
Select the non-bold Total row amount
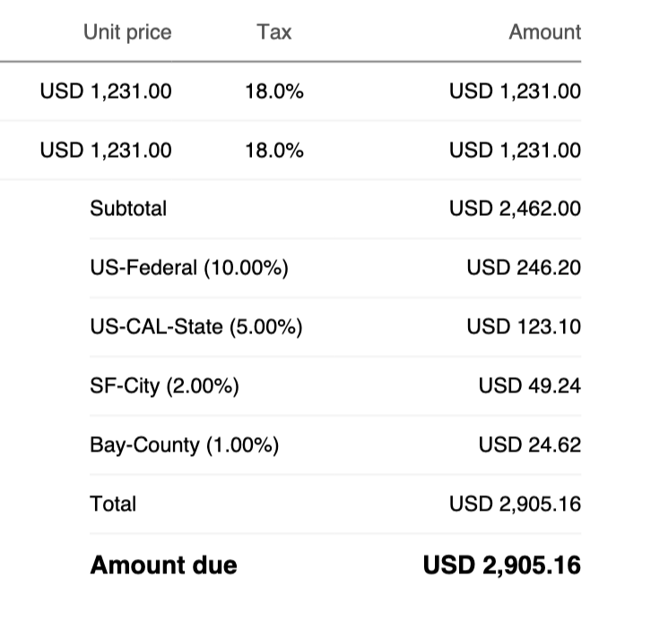[515, 504]
